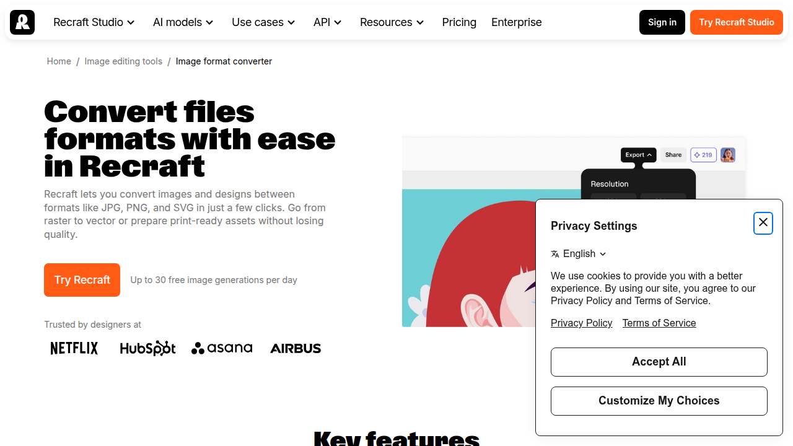Click the orange Try Recraft button
This screenshot has height=446, width=793.
[82, 280]
